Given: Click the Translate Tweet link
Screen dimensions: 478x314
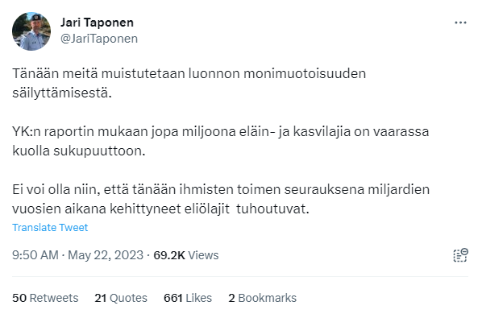Looking at the screenshot, I should tap(50, 228).
